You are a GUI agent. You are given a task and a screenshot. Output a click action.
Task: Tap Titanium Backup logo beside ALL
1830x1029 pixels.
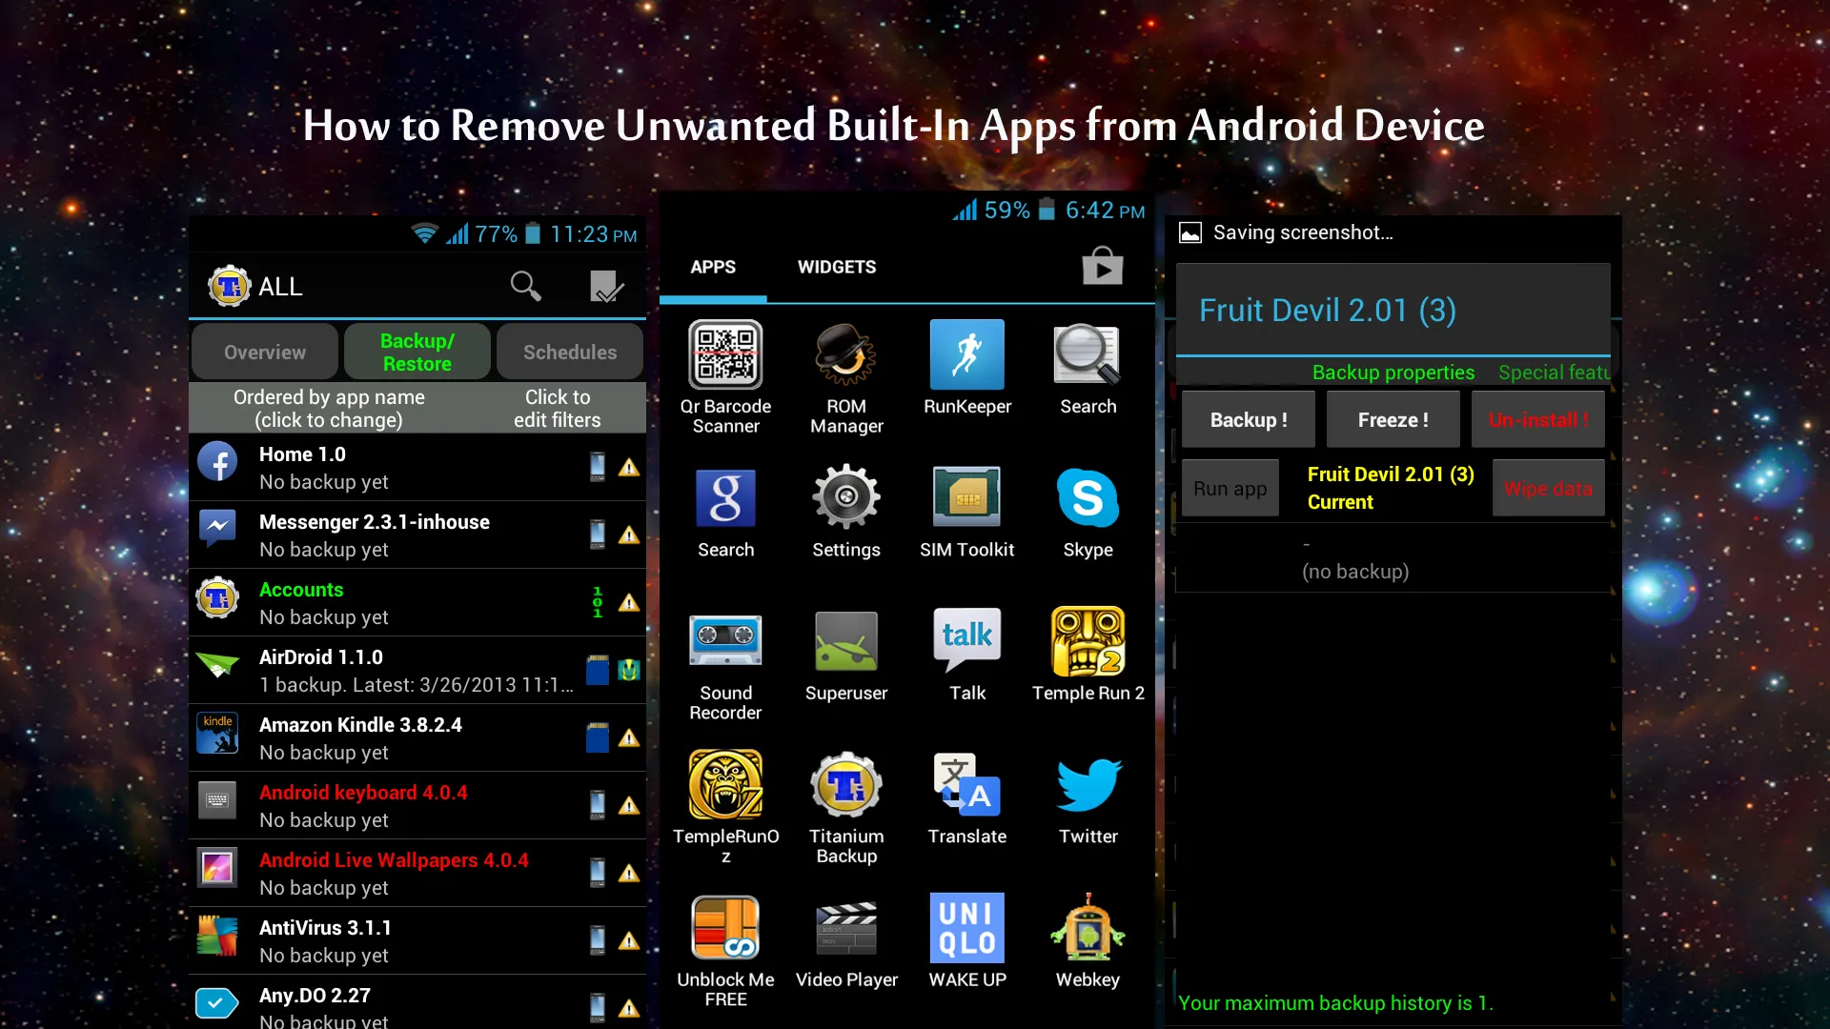(x=229, y=286)
